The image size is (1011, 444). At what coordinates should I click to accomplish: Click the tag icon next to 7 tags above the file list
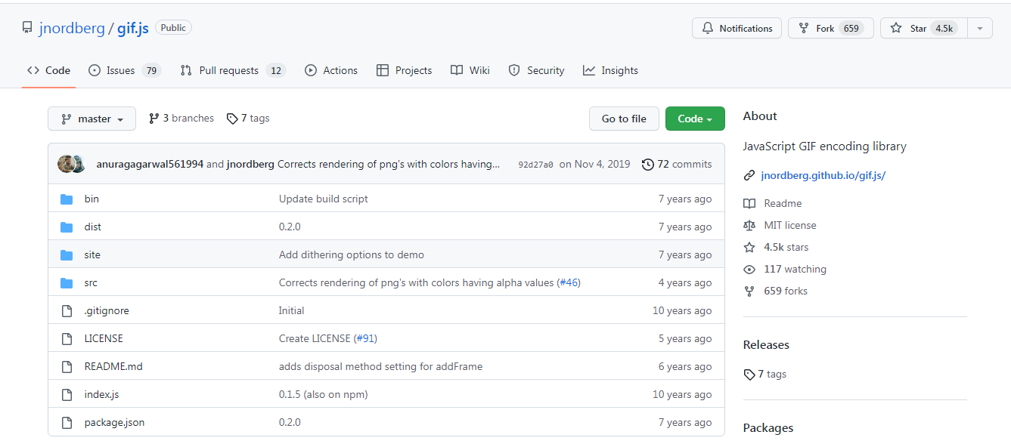click(x=232, y=119)
